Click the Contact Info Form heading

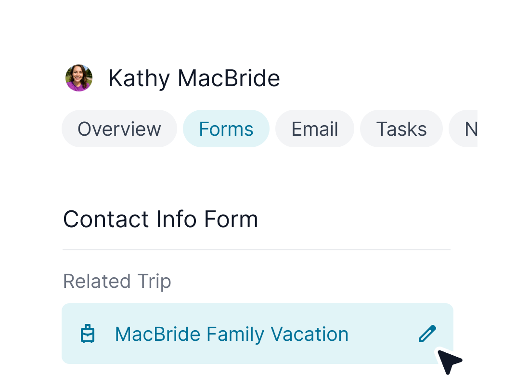point(160,219)
